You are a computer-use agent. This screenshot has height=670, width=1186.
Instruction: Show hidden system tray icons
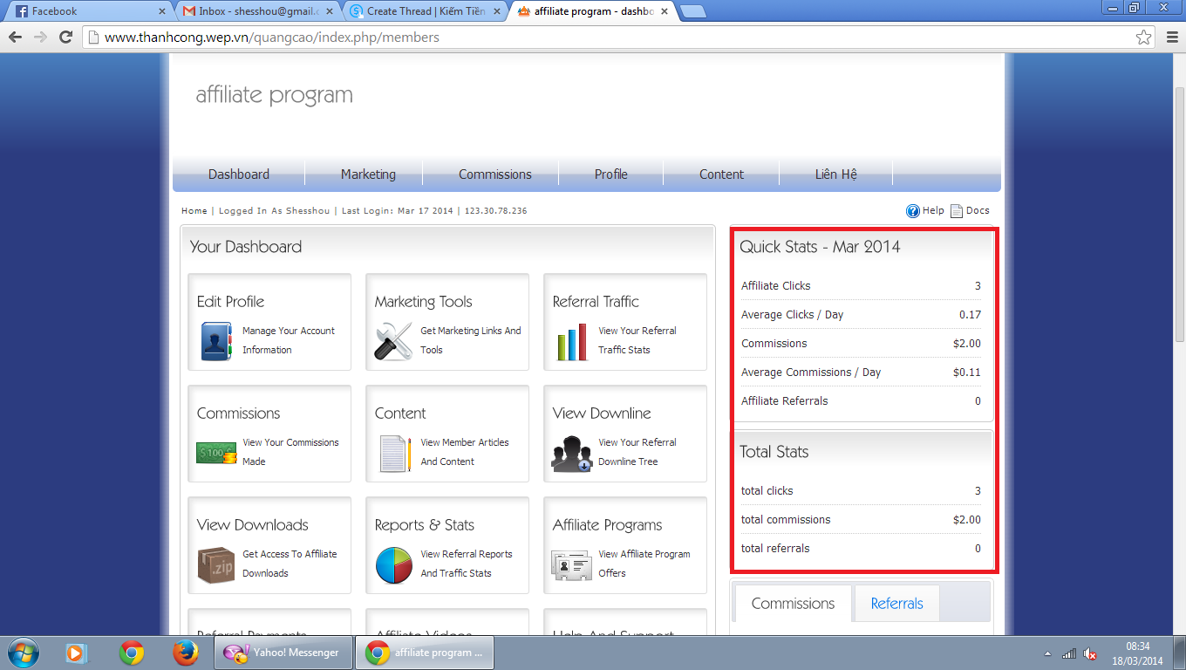(1047, 653)
